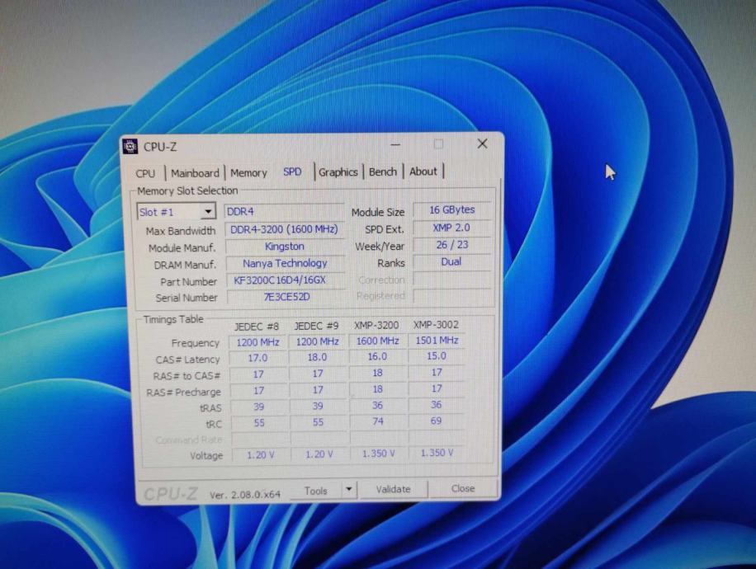Click the CAS# Latency 18.0 cell
The width and height of the screenshot is (756, 569).
[x=317, y=358]
